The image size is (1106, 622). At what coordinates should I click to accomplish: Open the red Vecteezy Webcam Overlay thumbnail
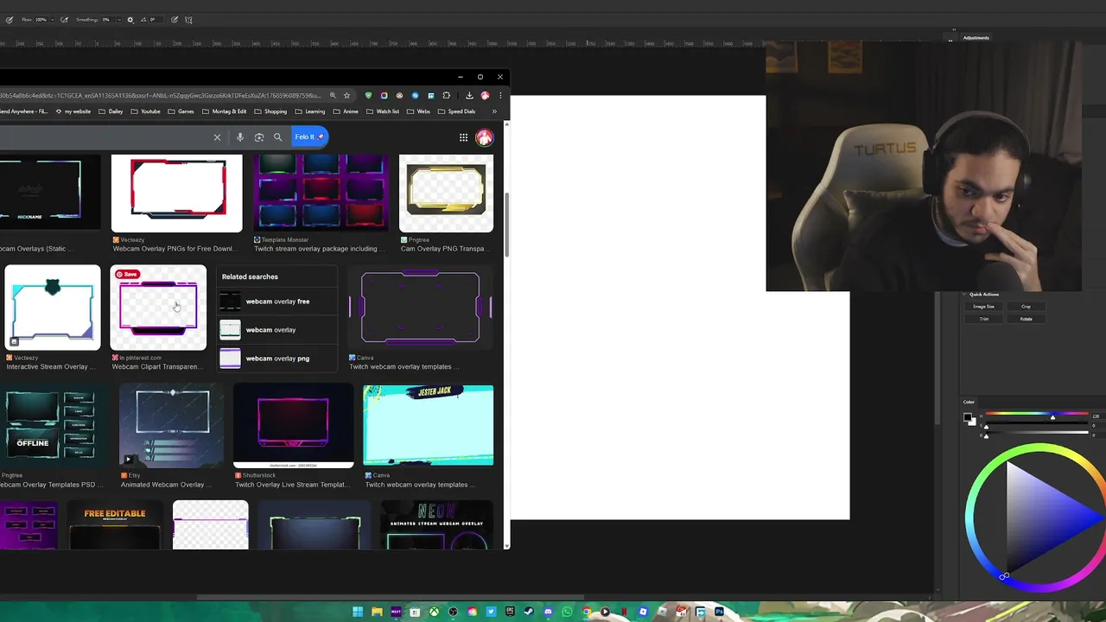pyautogui.click(x=177, y=194)
